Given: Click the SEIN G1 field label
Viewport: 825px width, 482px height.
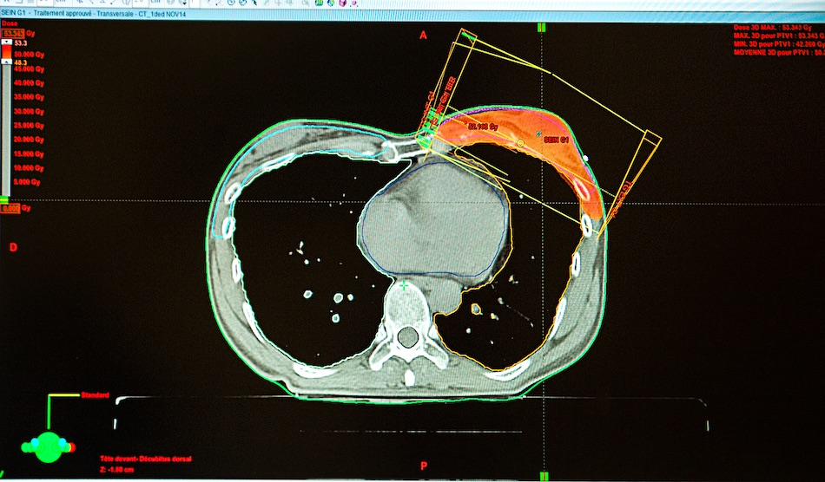Looking at the screenshot, I should click(556, 140).
